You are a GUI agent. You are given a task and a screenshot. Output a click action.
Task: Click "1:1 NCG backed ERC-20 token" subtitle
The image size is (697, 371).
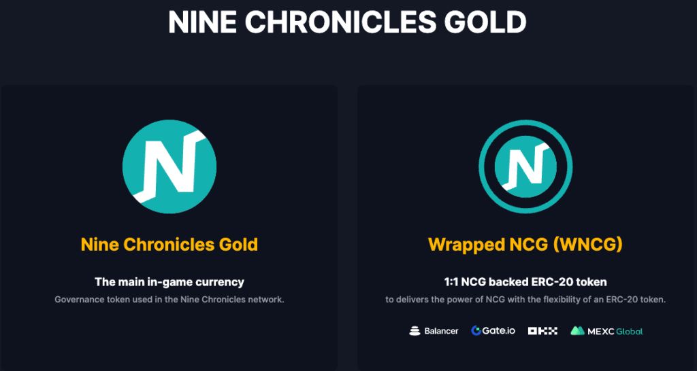click(x=525, y=281)
